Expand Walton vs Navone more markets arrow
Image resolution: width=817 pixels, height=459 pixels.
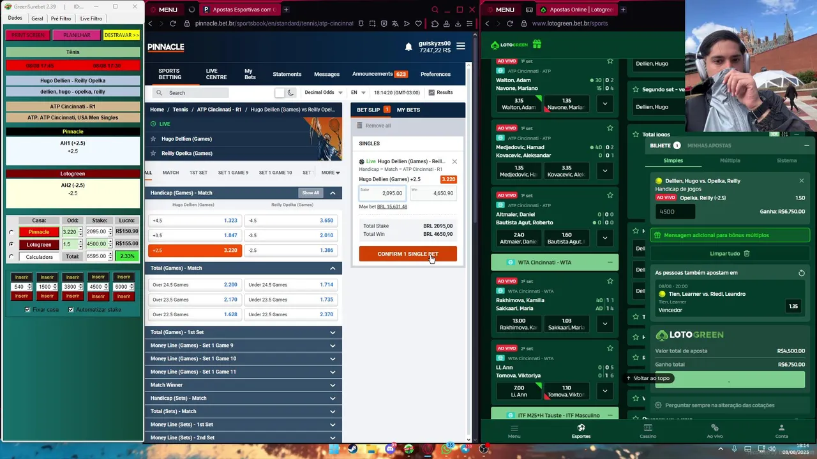click(x=604, y=103)
